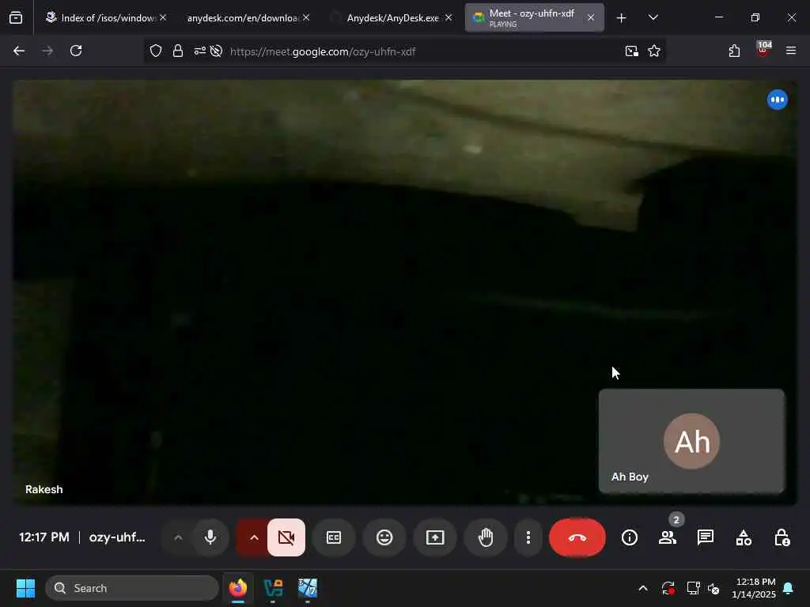Open Activities panel icon
Screen dimensions: 810x607
(744, 537)
